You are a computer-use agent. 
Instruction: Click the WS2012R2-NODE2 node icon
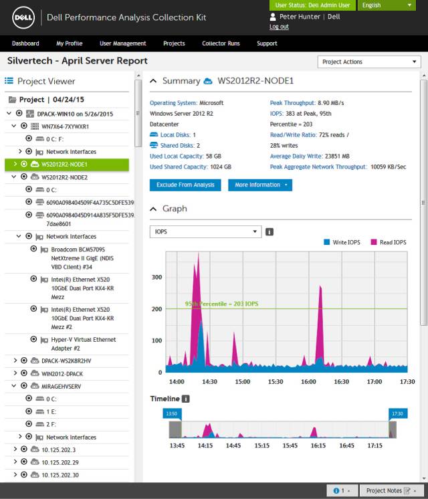coord(35,177)
